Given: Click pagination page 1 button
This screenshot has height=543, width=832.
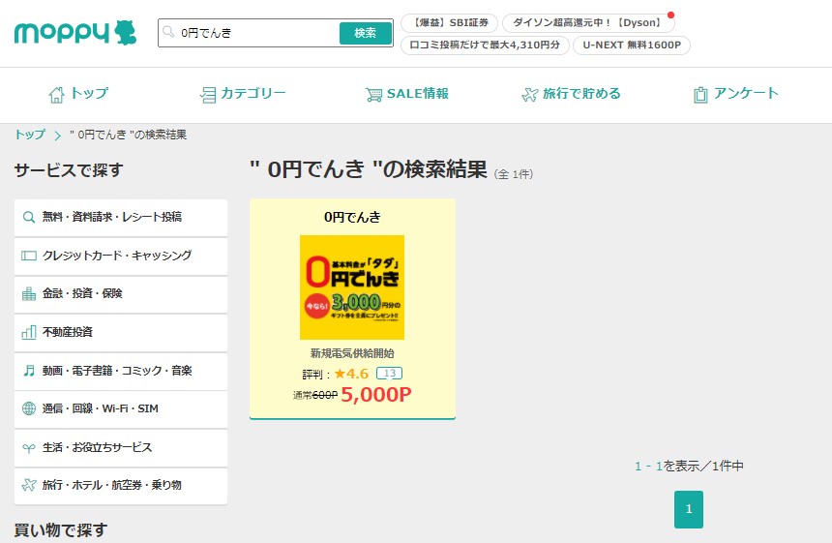Looking at the screenshot, I should click(689, 509).
